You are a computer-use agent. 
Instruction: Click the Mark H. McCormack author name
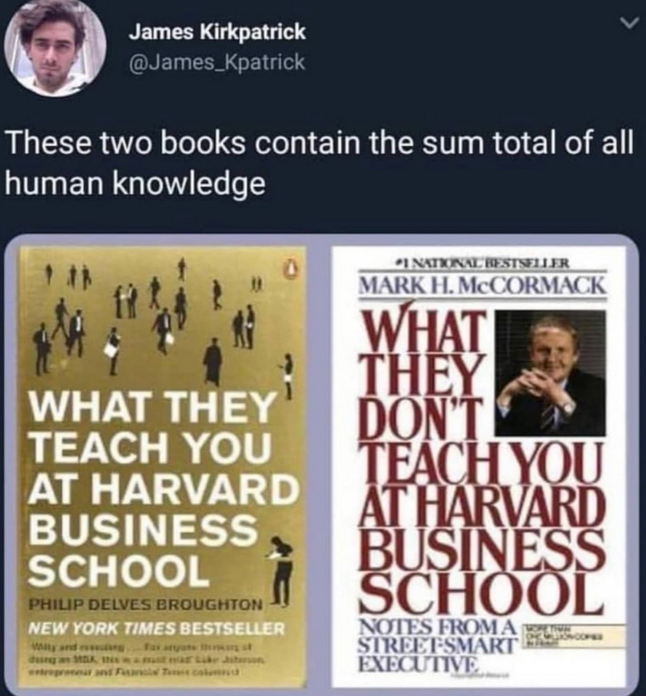tap(482, 286)
